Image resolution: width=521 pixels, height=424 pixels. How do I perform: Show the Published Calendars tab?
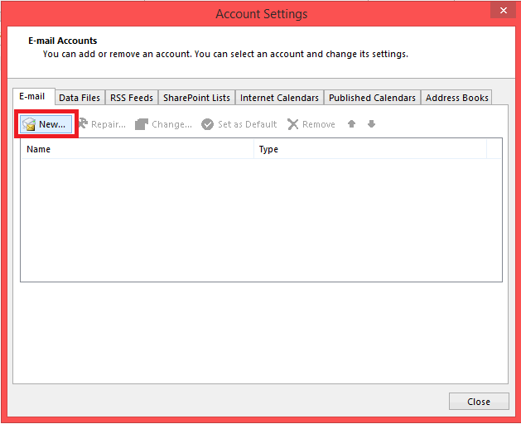coord(372,98)
